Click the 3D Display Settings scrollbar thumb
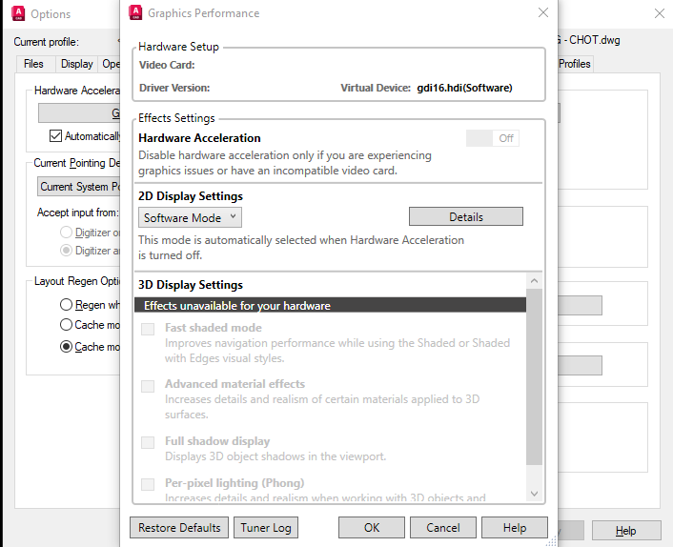This screenshot has width=673, height=547. pyautogui.click(x=534, y=376)
